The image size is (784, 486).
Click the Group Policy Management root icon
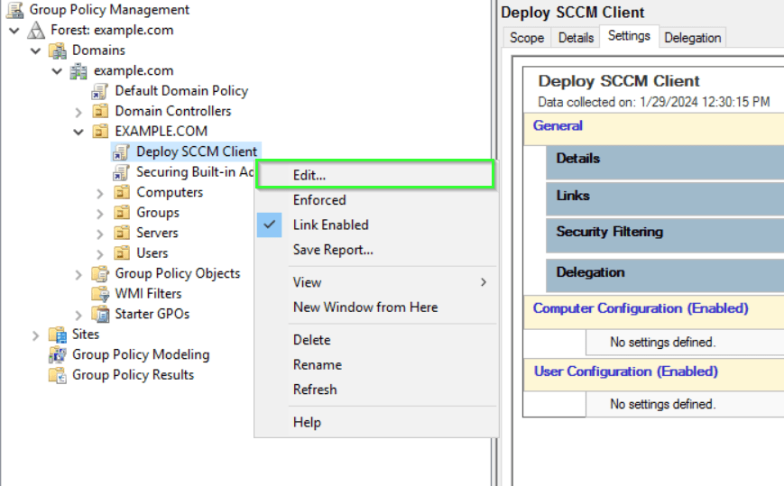[15, 10]
